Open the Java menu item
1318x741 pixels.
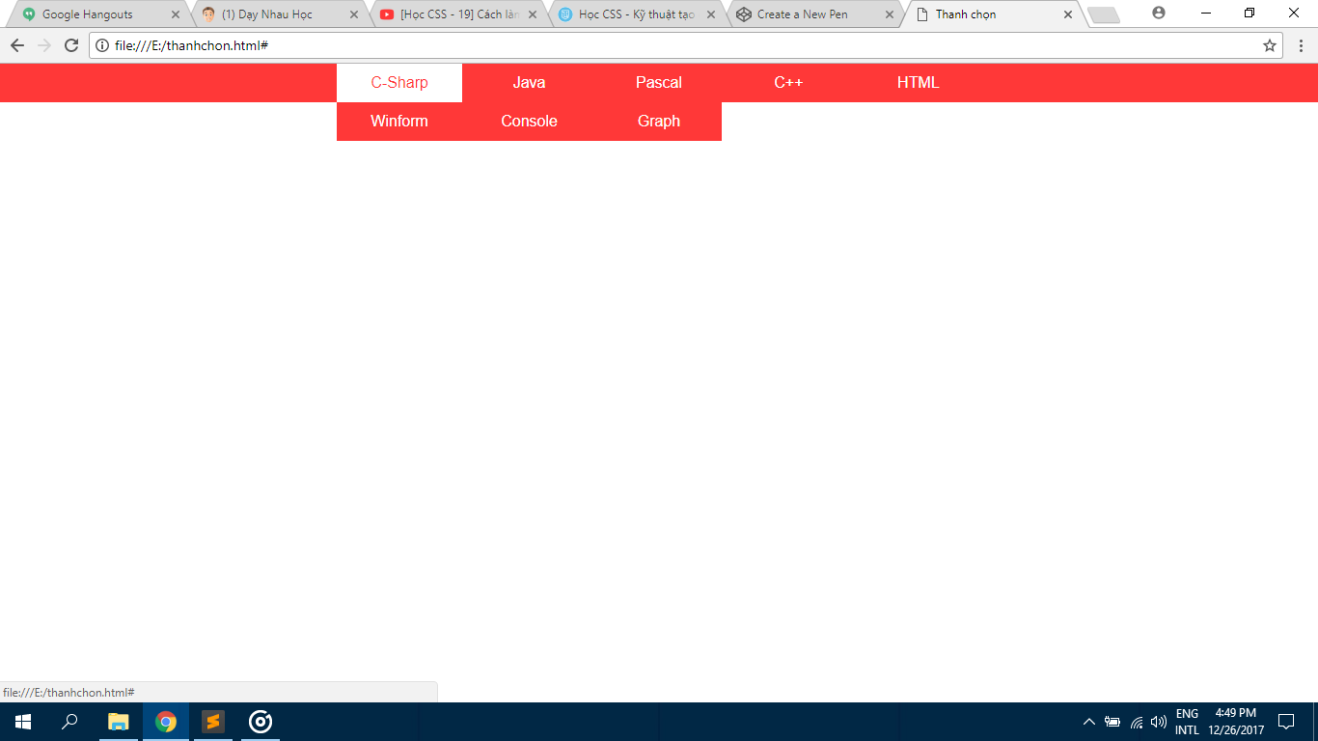pyautogui.click(x=529, y=83)
